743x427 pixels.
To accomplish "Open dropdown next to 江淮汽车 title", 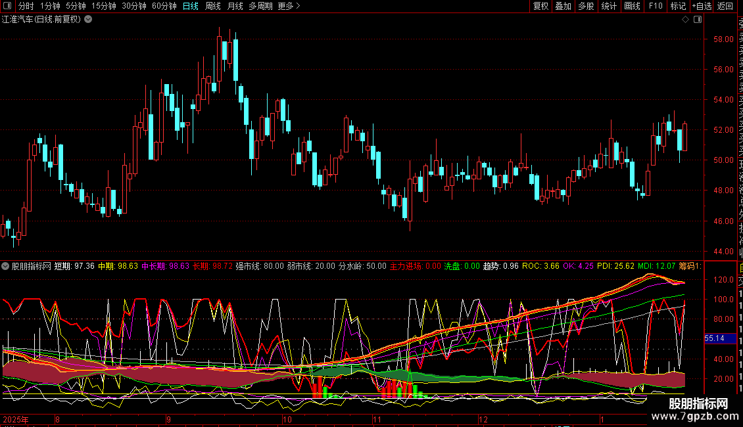I will click(88, 20).
